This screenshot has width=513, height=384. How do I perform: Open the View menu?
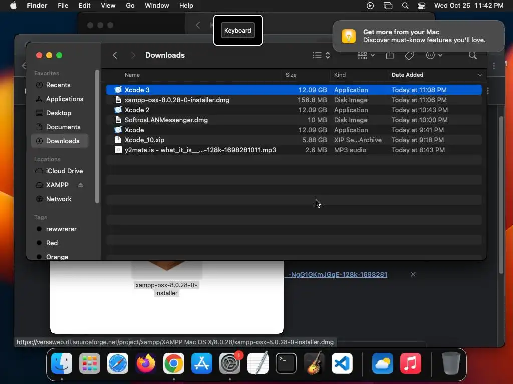(x=108, y=6)
